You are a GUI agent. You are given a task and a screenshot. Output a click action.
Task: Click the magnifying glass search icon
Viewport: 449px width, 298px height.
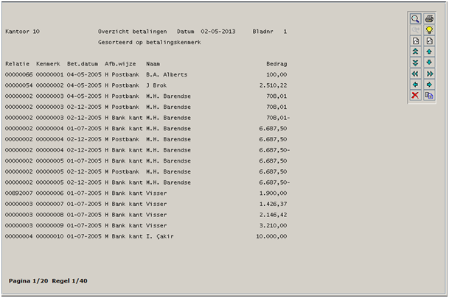pos(415,19)
